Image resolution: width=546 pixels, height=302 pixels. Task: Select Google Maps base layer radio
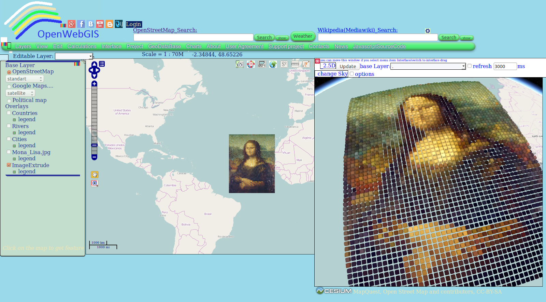(9, 86)
